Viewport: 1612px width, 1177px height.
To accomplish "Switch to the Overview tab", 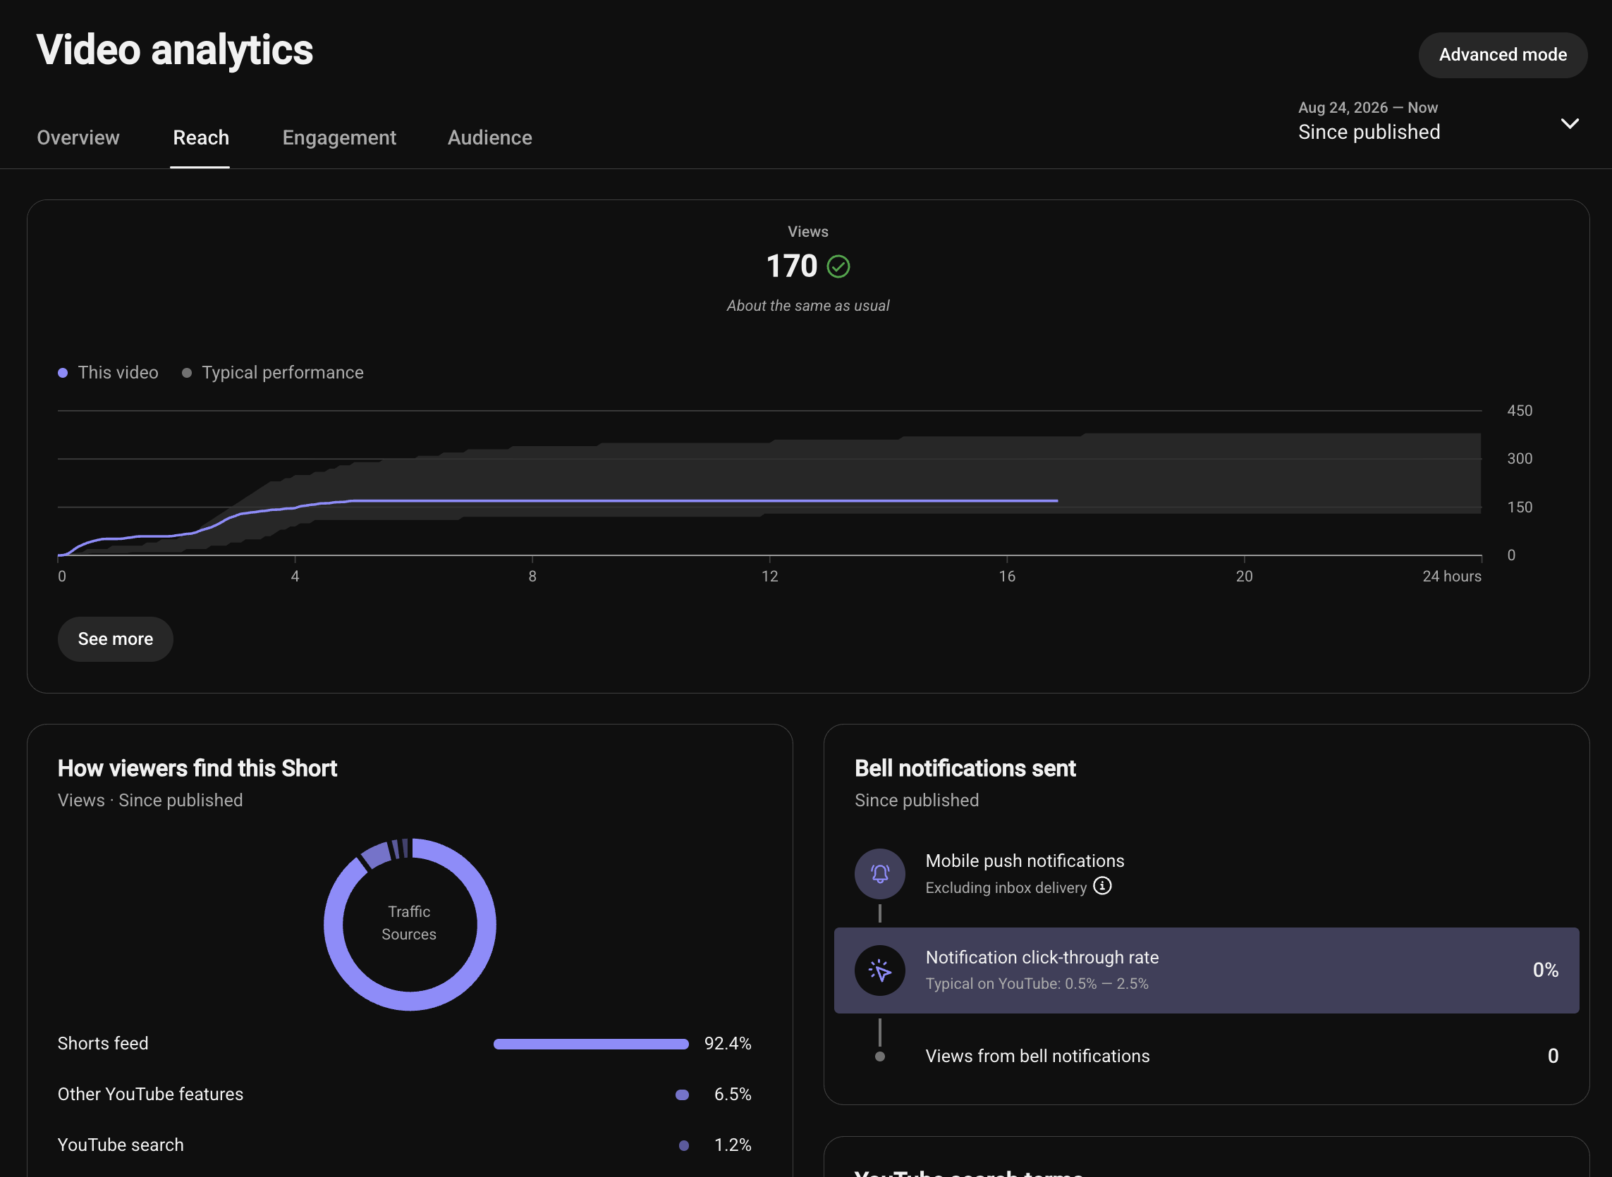I will [x=78, y=137].
